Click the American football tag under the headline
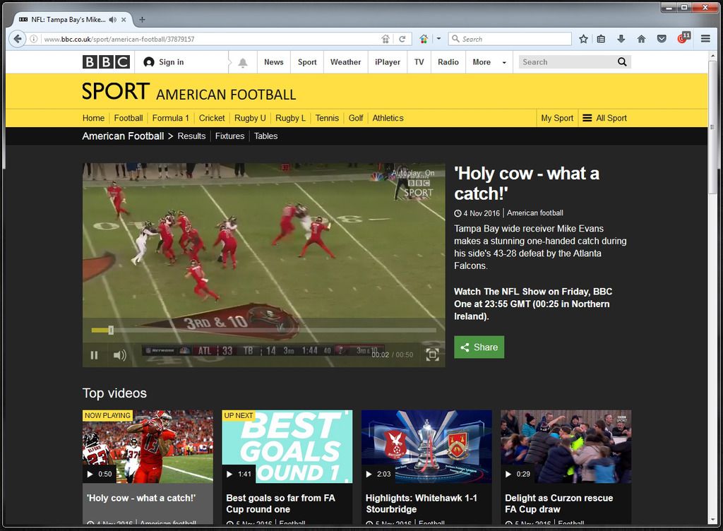The width and height of the screenshot is (723, 531). [535, 213]
